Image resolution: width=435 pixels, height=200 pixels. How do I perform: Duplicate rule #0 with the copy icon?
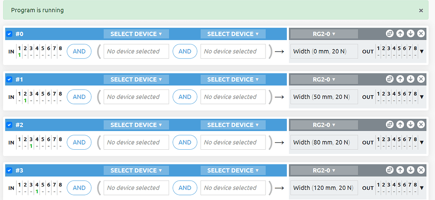(390, 34)
